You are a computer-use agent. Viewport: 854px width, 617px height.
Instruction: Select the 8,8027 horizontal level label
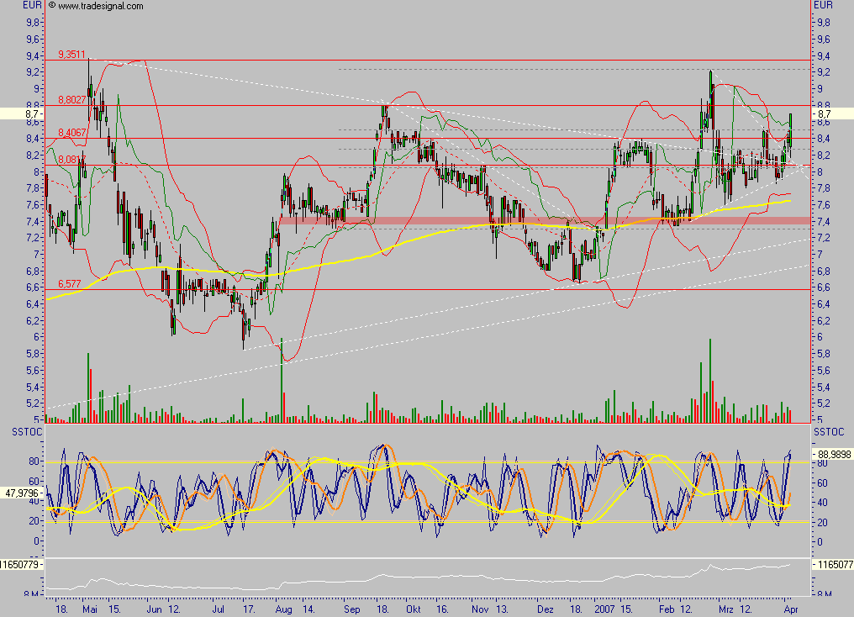point(71,100)
